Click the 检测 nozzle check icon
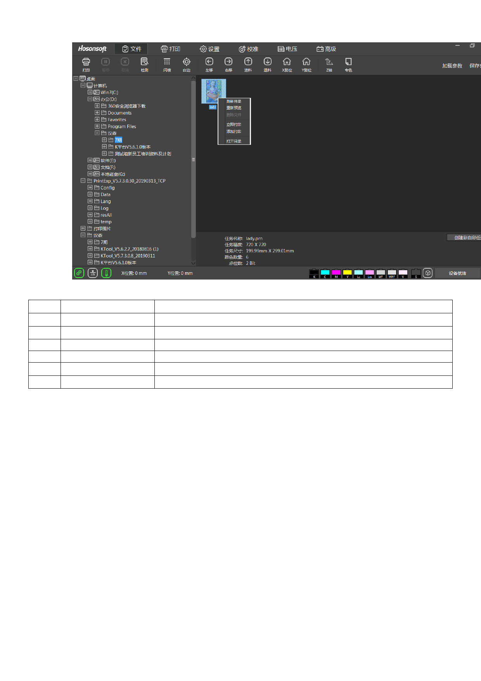The image size is (481, 681). [x=144, y=64]
